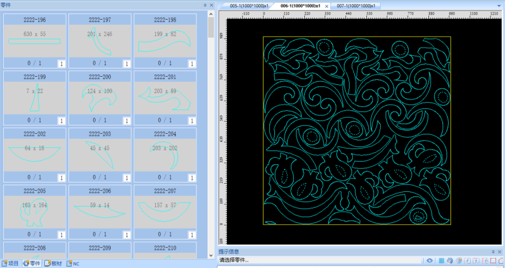The height and width of the screenshot is (268, 505).
Task: Pin the 零件 parts panel
Action: [205, 5]
